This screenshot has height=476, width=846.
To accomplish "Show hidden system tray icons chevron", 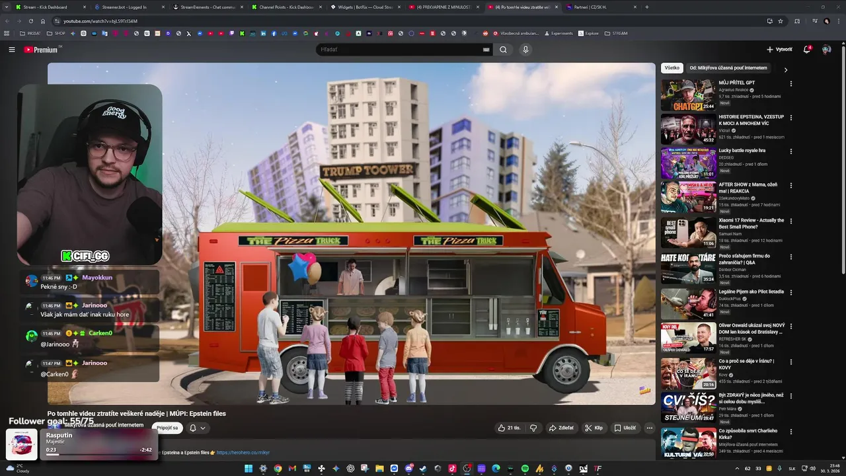I will [x=736, y=469].
